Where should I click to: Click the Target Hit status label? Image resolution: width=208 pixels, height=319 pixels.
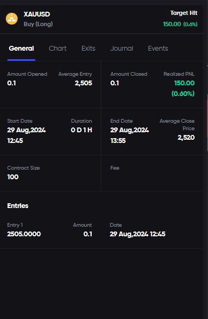click(x=184, y=13)
